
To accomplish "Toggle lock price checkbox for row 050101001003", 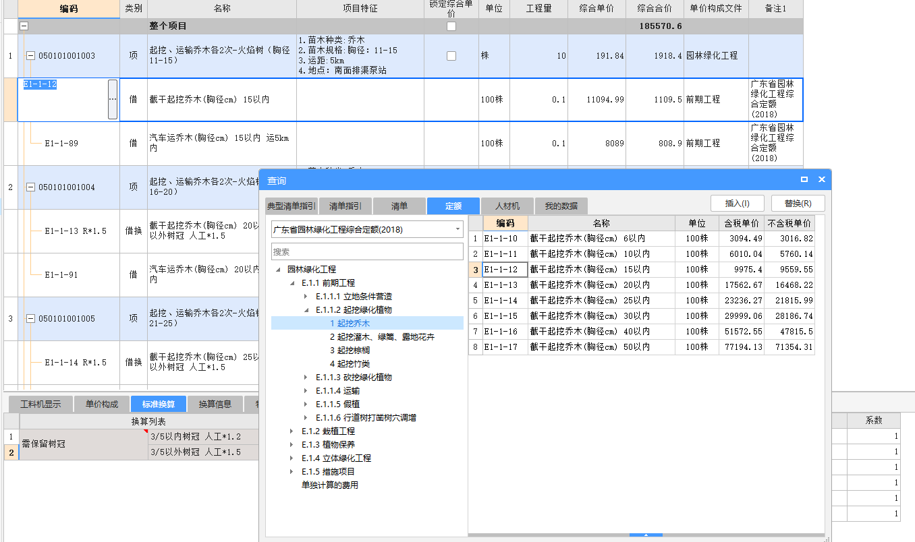I will [x=451, y=56].
